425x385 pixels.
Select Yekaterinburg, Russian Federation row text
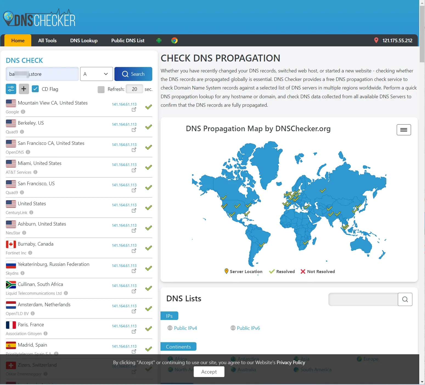(x=54, y=264)
